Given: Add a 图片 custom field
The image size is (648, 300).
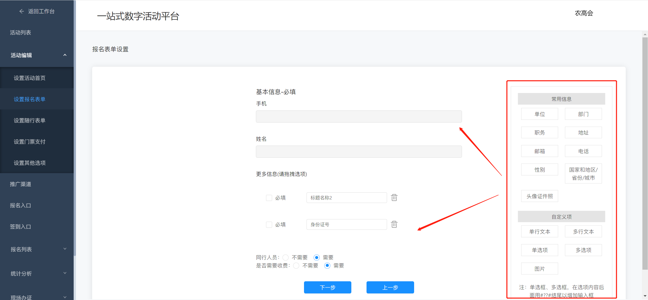Looking at the screenshot, I should tap(539, 269).
